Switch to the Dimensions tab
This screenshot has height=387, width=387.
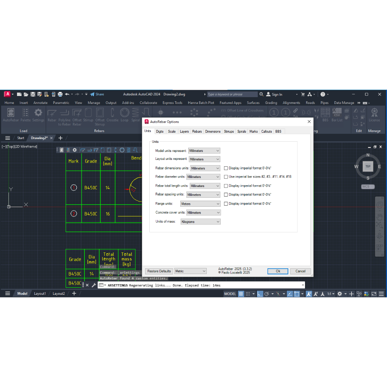pos(213,132)
